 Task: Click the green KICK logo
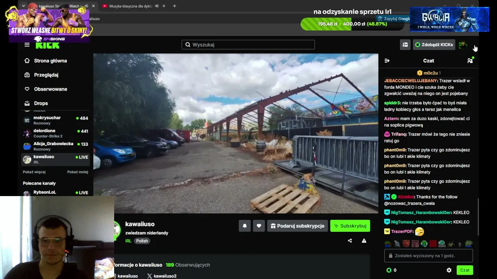(47, 45)
